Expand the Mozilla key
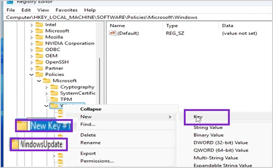Image resolution: width=273 pixels, height=168 pixels. click(31, 38)
